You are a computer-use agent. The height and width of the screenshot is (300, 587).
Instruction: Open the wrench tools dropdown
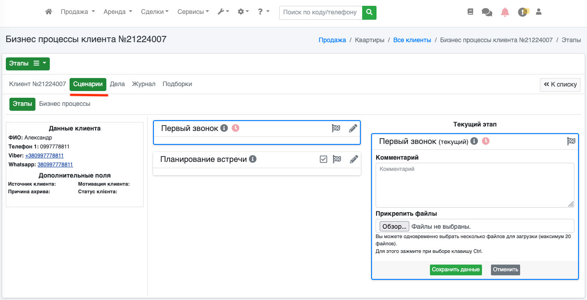(223, 12)
